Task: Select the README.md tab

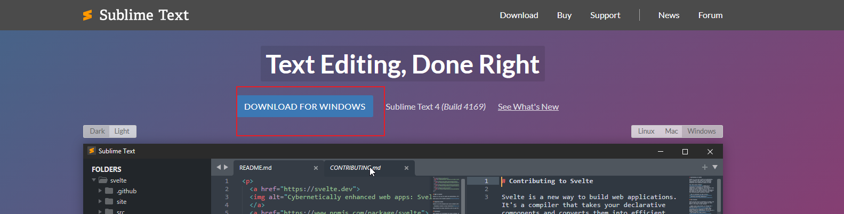Action: coord(278,168)
